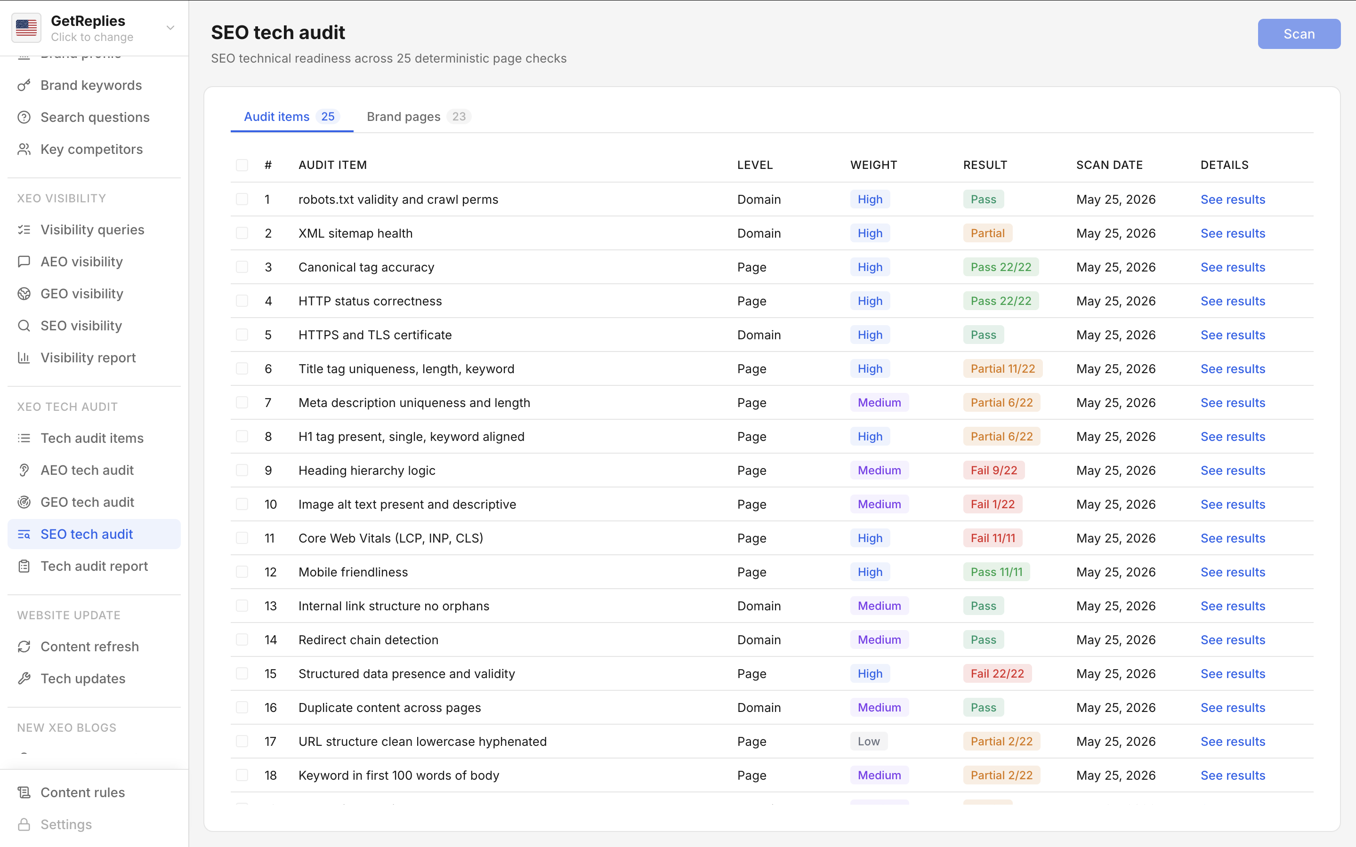Click the Tech audit items list icon
Screen dimensions: 1356x847
click(x=24, y=438)
